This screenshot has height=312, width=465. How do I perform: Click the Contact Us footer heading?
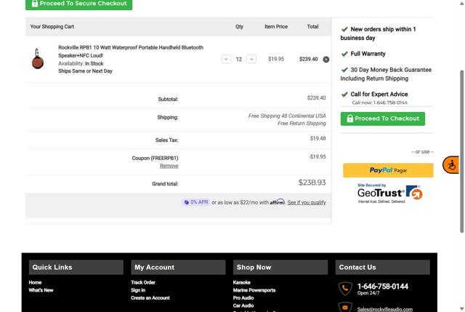[357, 268]
